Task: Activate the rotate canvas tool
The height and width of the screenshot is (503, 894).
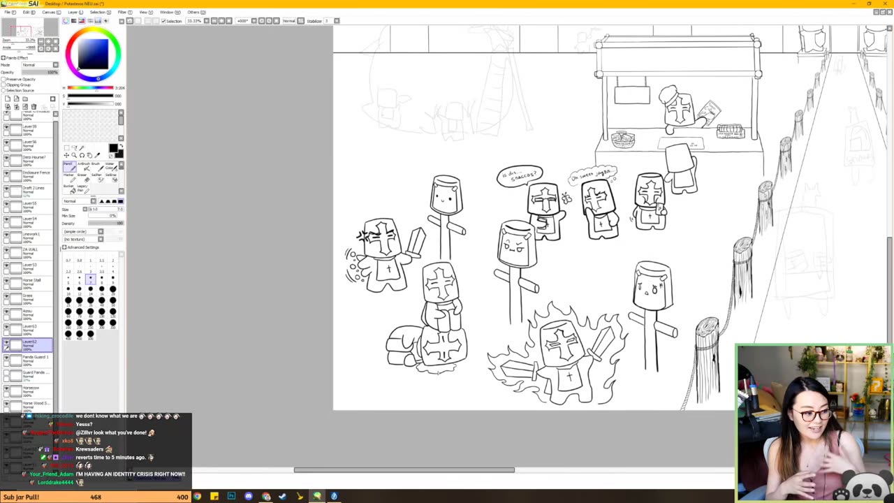Action: pyautogui.click(x=82, y=155)
